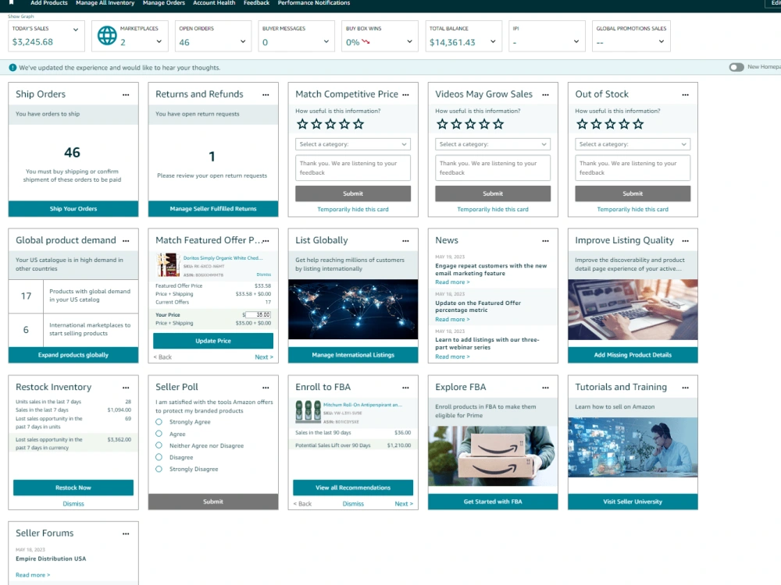
Task: Open category select in Match Competitive Price card
Action: click(353, 144)
